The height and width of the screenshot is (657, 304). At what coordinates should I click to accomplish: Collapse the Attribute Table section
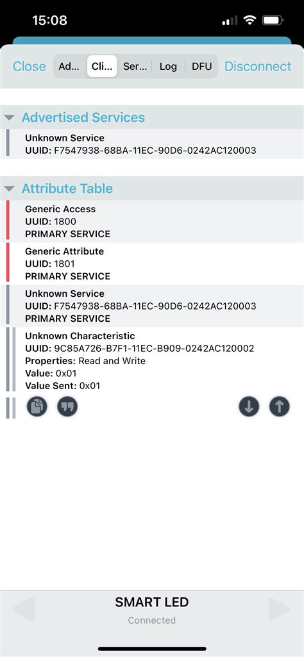(9, 188)
